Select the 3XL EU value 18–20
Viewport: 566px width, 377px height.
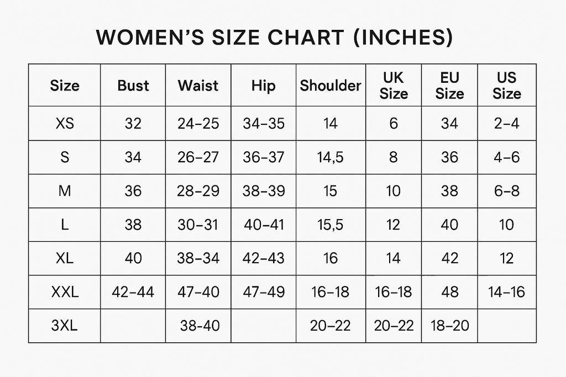click(450, 326)
